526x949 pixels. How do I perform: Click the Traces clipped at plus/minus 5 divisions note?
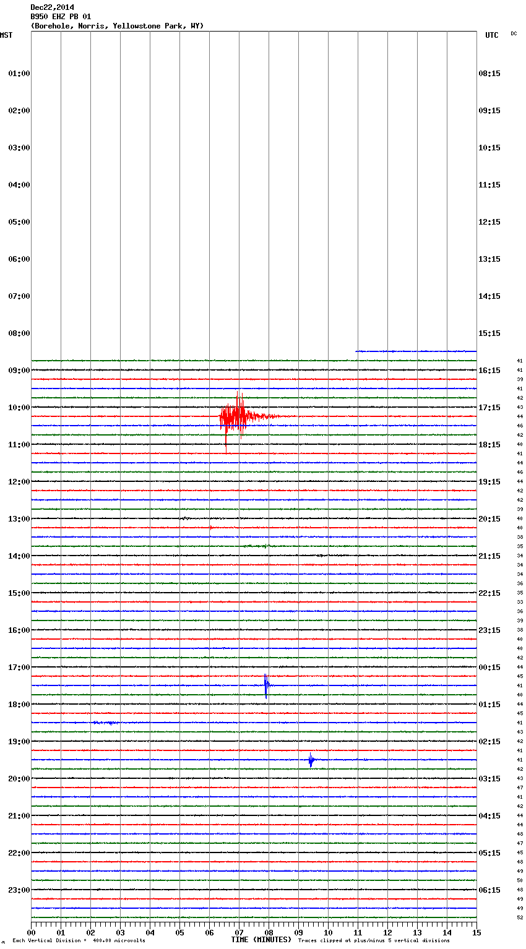click(374, 941)
